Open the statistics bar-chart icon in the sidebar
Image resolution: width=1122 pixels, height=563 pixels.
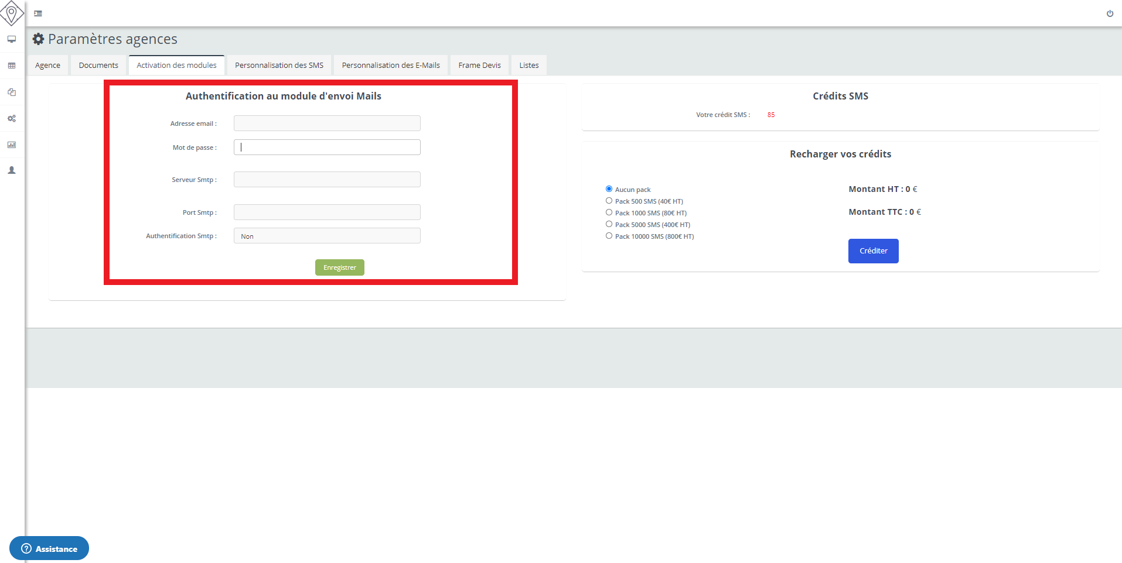[11, 145]
